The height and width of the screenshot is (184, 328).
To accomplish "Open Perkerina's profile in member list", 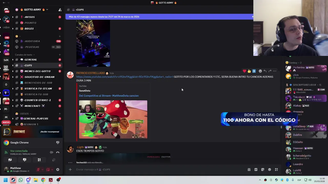I will click(x=306, y=68).
